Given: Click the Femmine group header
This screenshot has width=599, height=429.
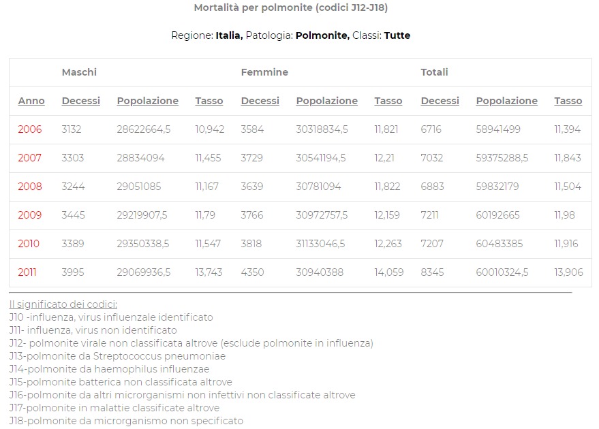Looking at the screenshot, I should [264, 72].
